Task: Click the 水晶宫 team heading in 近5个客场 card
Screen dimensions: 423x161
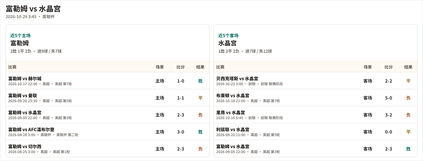Action: (227, 43)
